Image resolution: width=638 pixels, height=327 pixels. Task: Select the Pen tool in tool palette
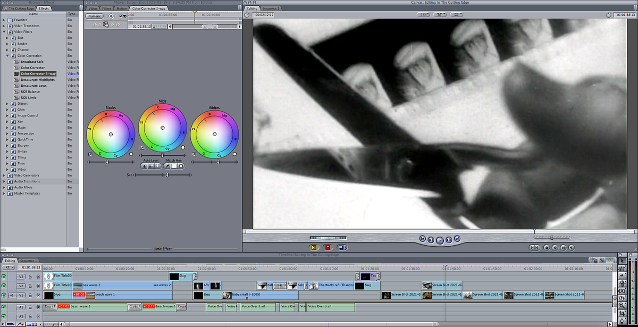623,321
